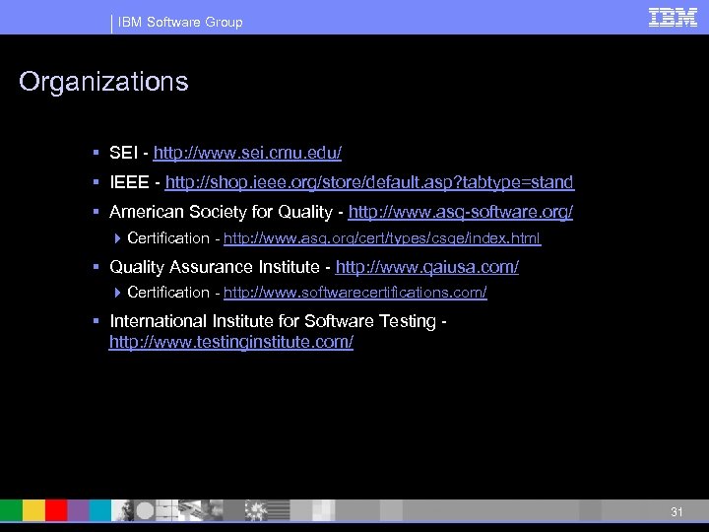Click the purple square in footer bar

click(78, 510)
